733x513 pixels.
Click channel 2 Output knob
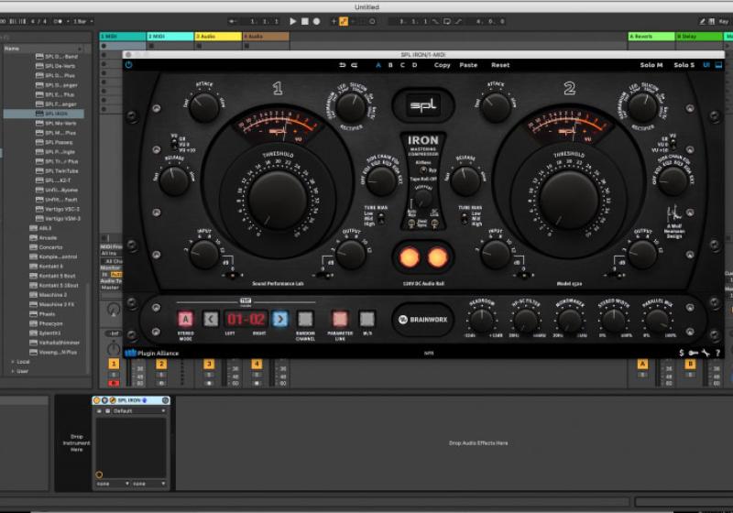pos(643,255)
